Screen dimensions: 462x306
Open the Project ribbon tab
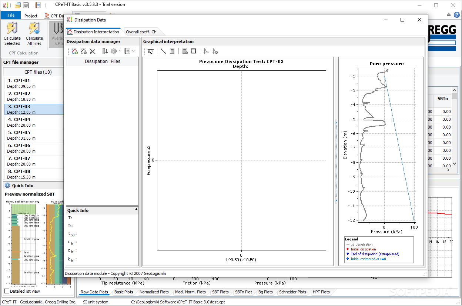31,16
